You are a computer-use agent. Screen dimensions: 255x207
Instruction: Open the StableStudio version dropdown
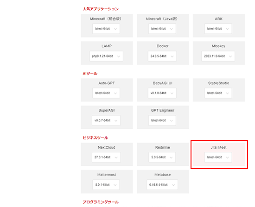tap(218, 93)
